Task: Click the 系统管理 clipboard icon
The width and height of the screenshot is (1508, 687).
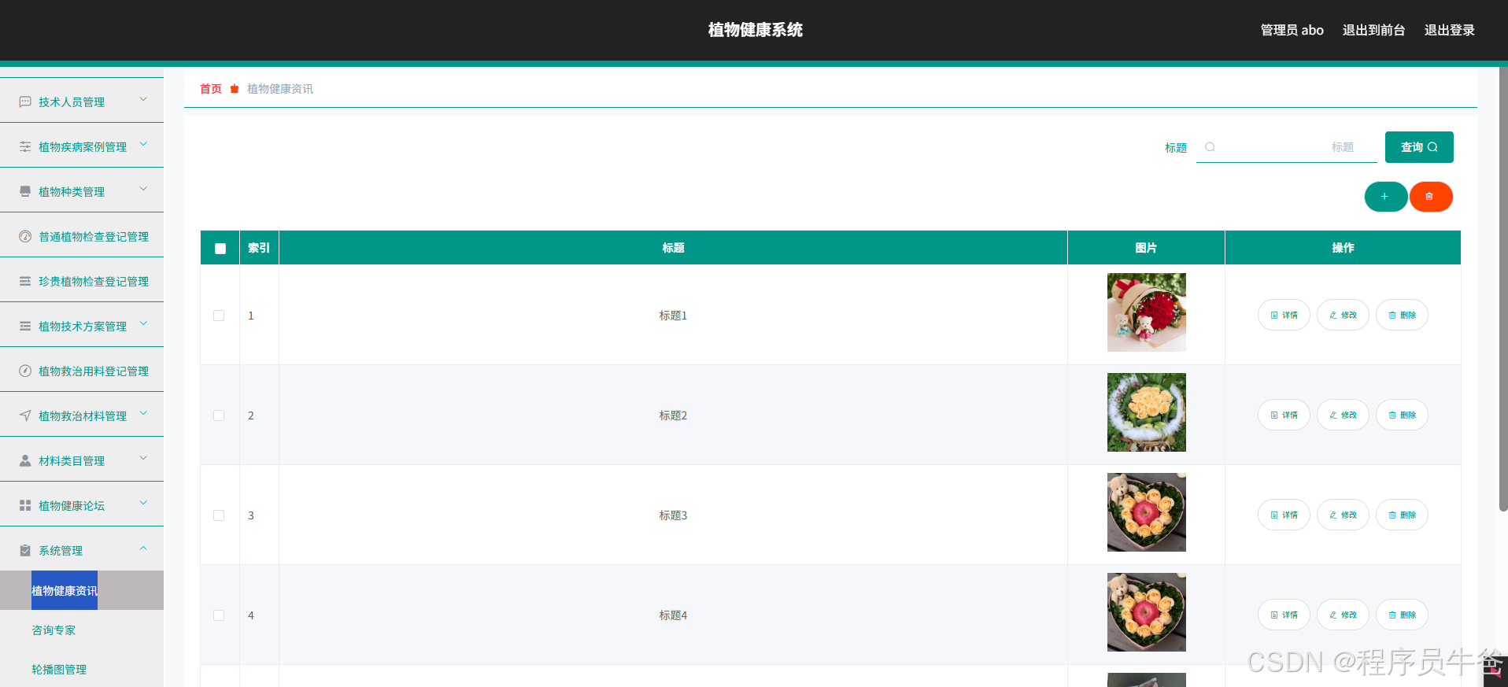Action: 25,550
